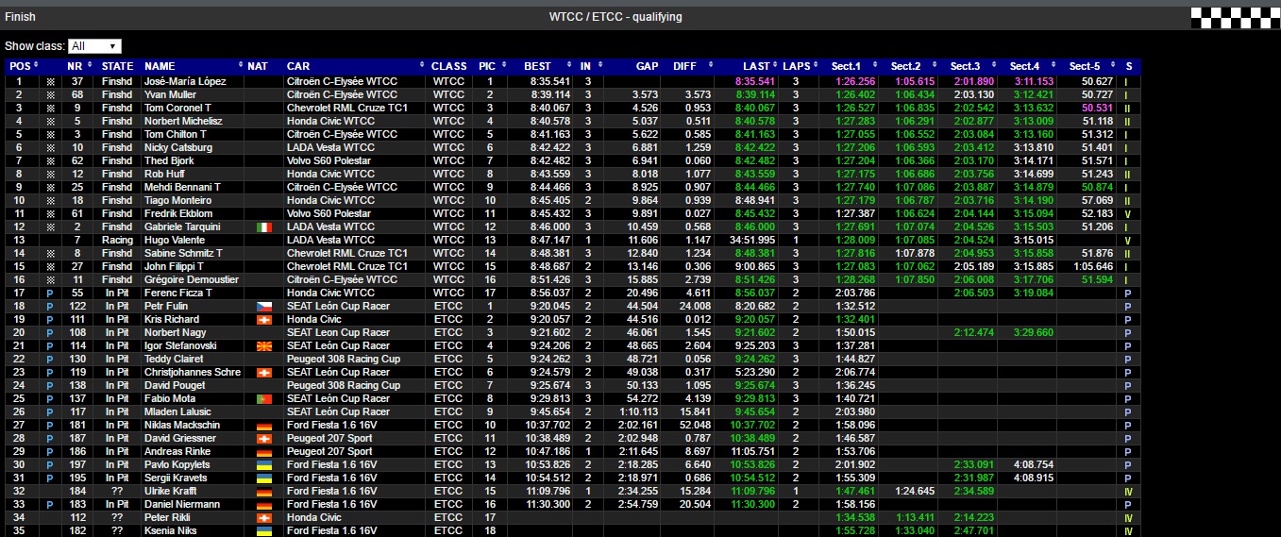This screenshot has width=1281, height=537.
Task: Click the DIFF column header
Action: tap(684, 66)
